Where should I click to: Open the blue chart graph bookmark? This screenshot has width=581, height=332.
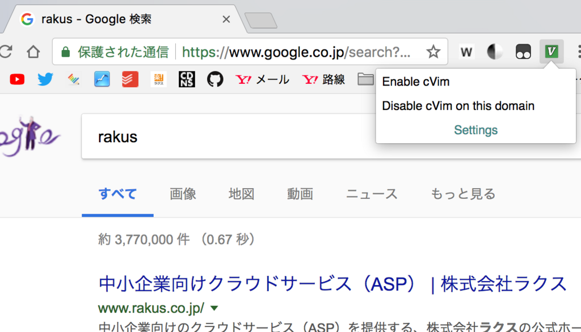(x=102, y=79)
